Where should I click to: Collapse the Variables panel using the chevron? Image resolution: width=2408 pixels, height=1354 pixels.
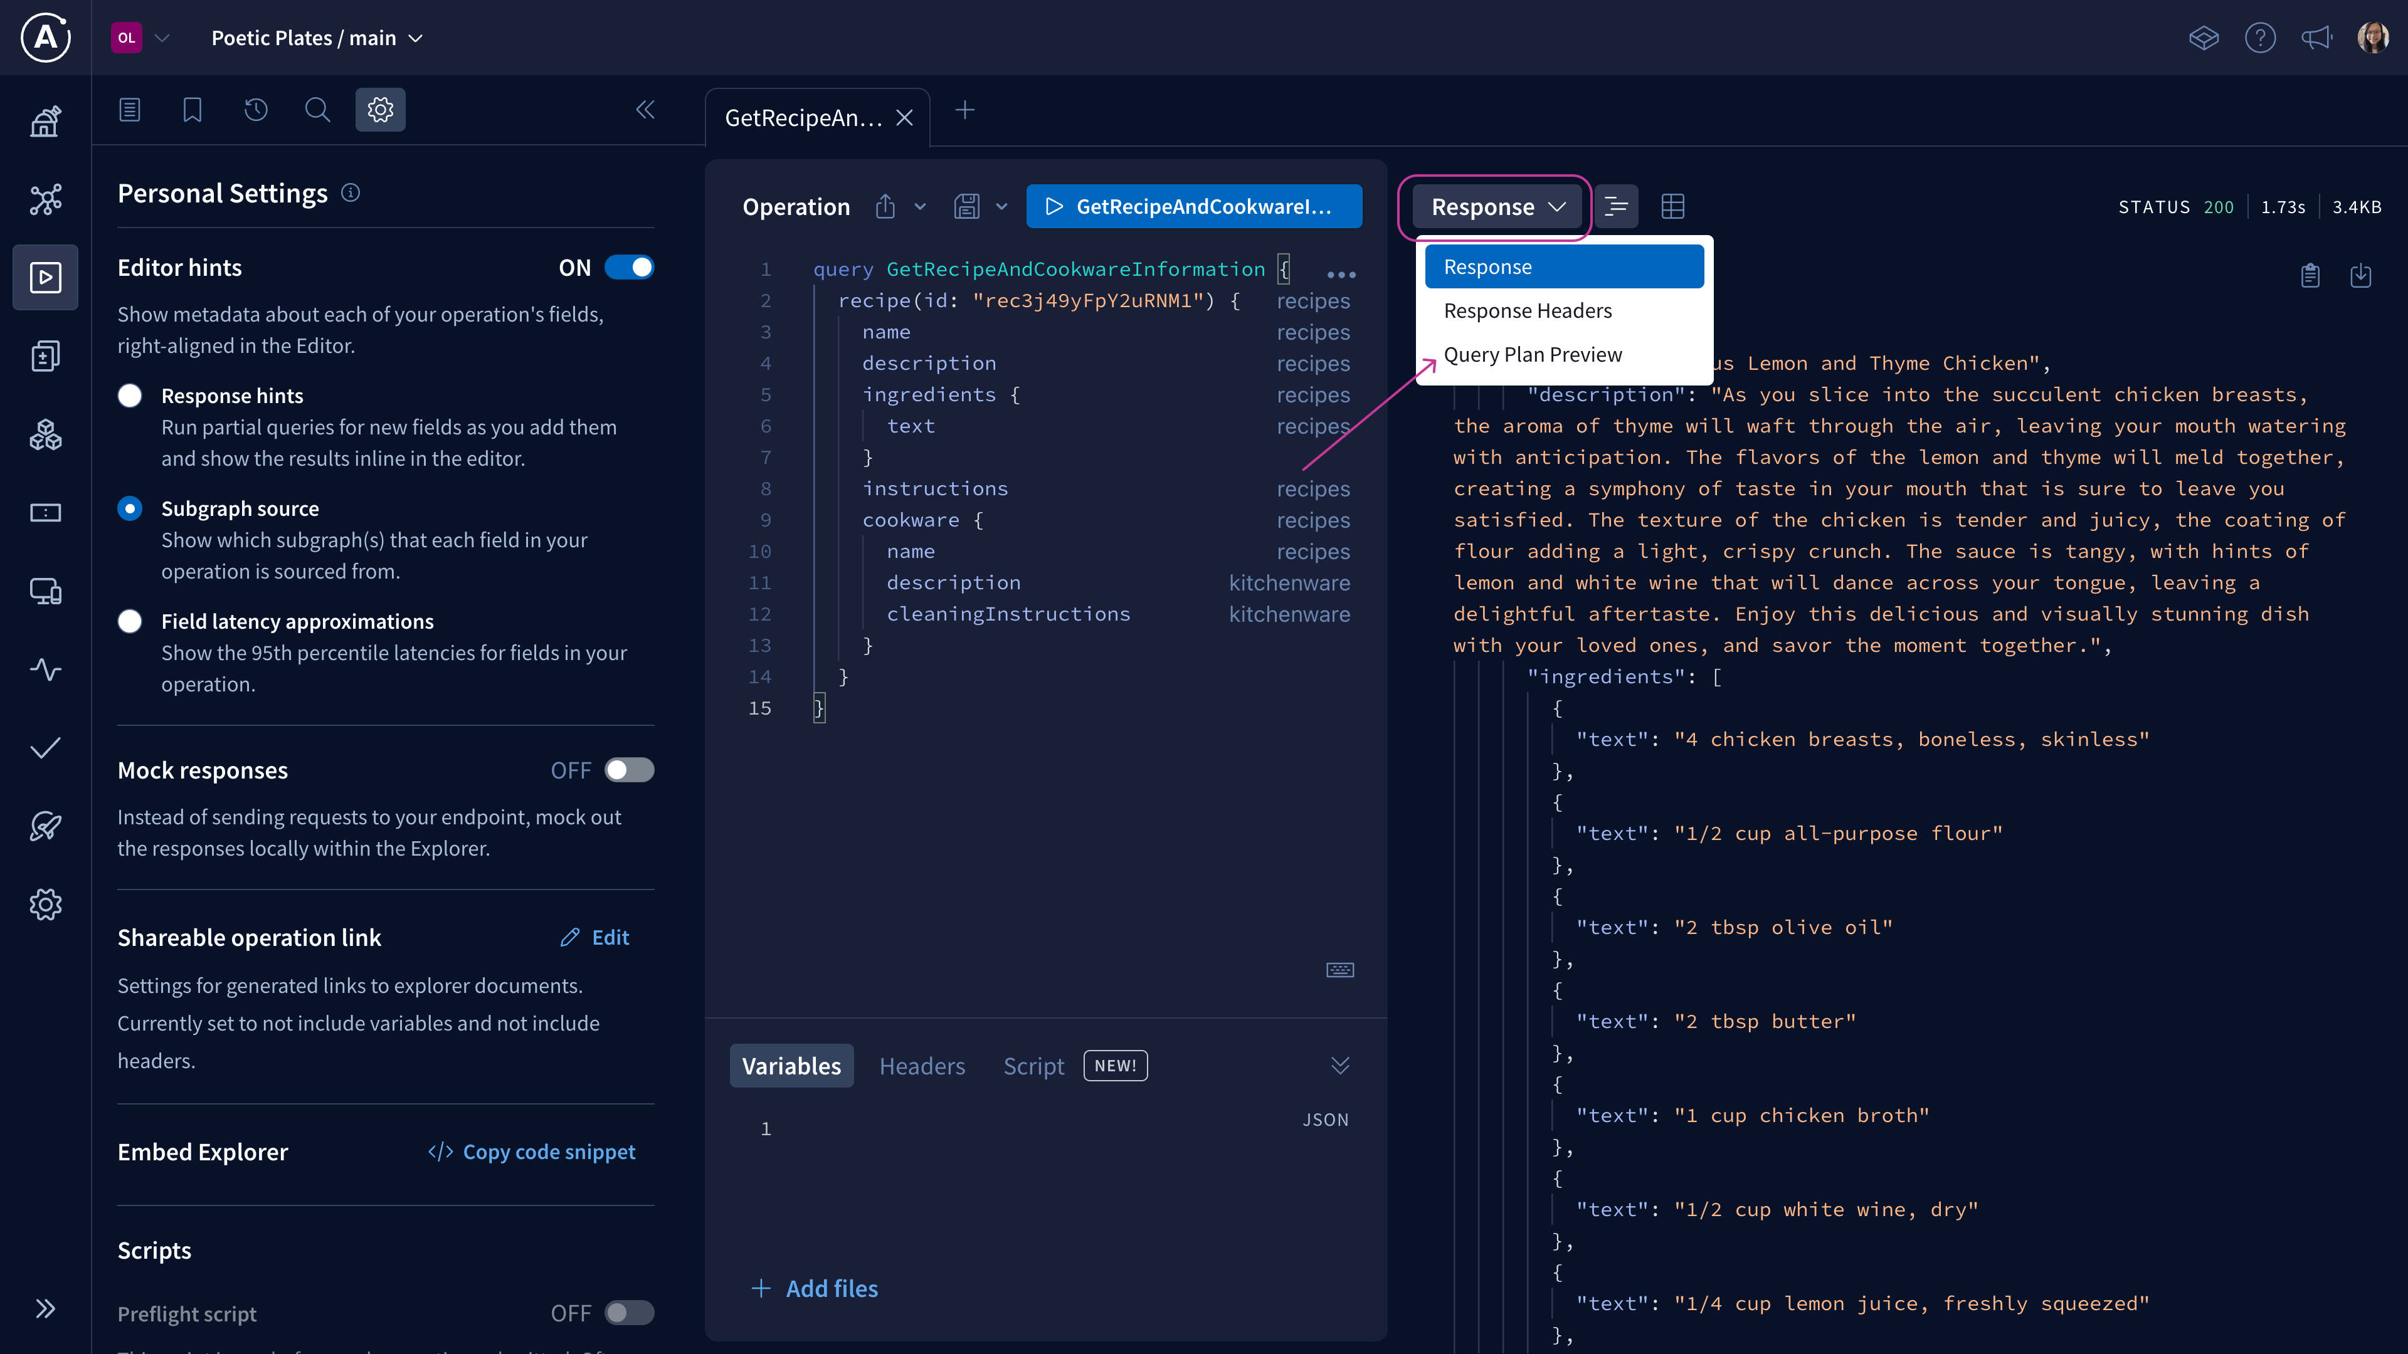[1339, 1066]
